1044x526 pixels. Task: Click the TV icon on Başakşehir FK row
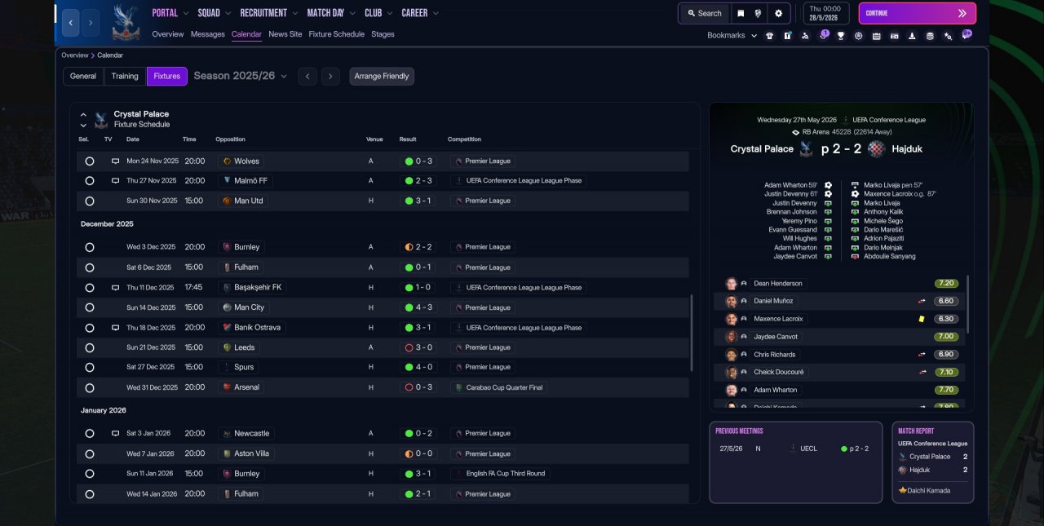[x=115, y=287]
